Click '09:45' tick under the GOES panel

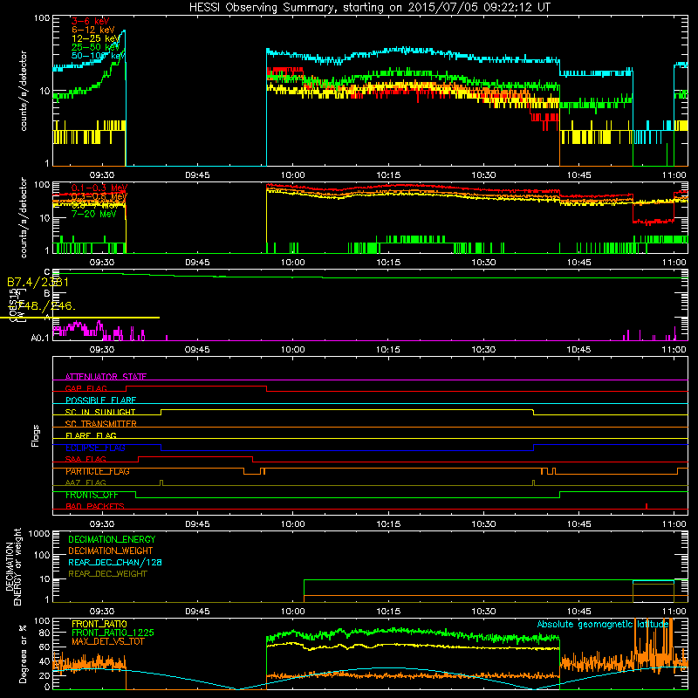(x=197, y=350)
